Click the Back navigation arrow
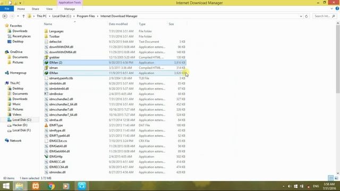This screenshot has height=191, width=340. coord(5,16)
